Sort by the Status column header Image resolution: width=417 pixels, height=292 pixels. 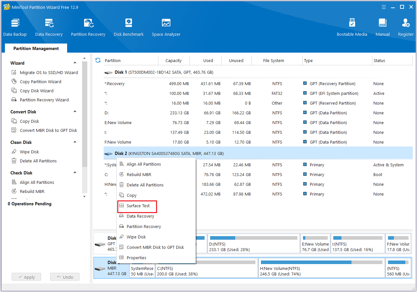pyautogui.click(x=392, y=60)
